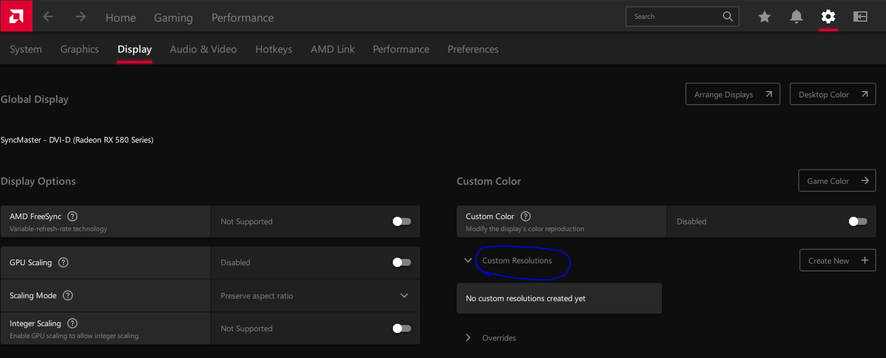Click the settings gear icon
Screen dimensions: 886x358
tap(828, 17)
